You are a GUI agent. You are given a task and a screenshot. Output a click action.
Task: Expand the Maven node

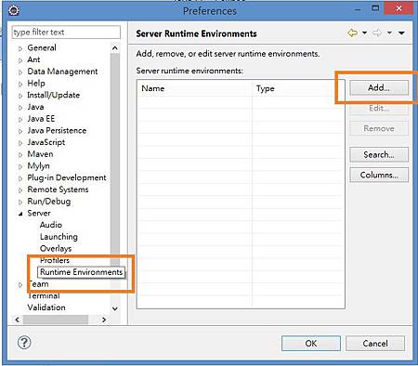tap(20, 155)
